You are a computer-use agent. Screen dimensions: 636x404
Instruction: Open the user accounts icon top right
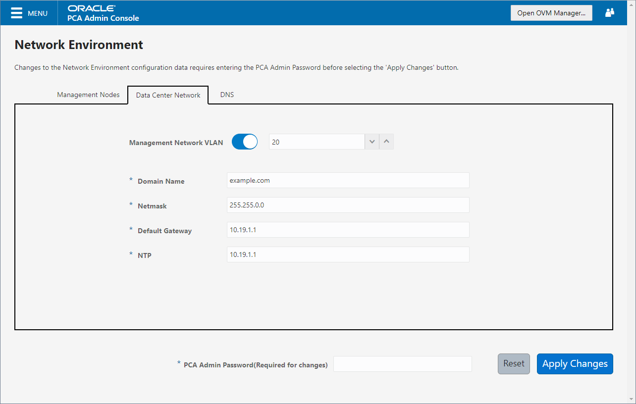pyautogui.click(x=609, y=12)
